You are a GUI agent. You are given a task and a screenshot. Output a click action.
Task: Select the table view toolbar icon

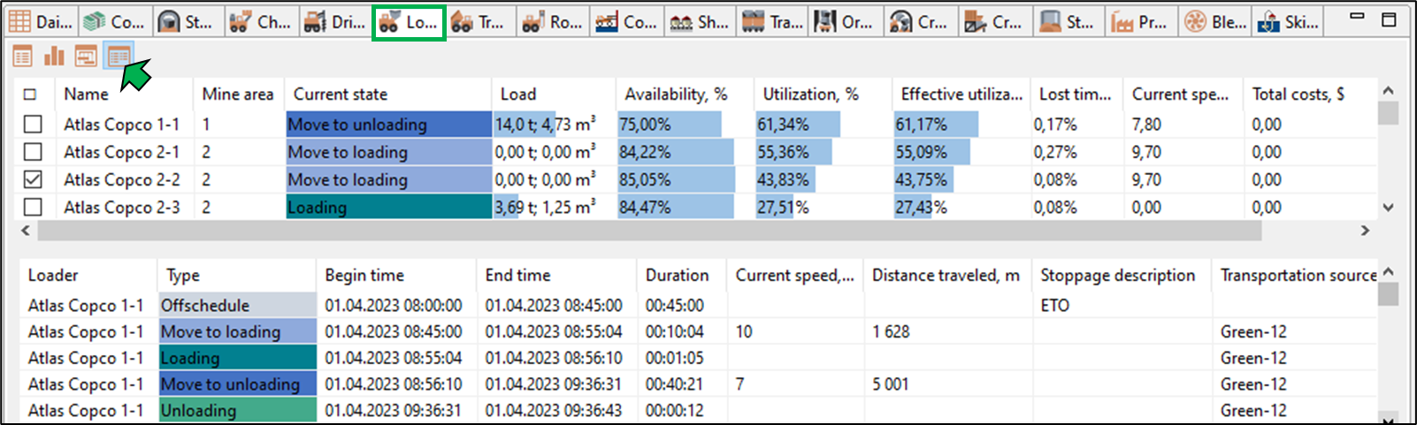click(x=22, y=57)
